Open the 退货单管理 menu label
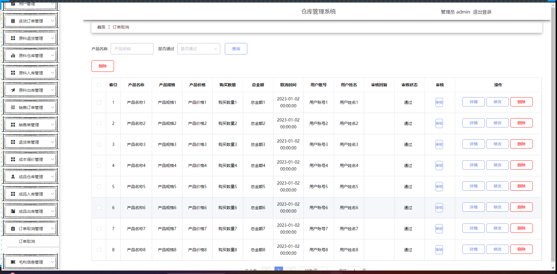 tap(29, 142)
